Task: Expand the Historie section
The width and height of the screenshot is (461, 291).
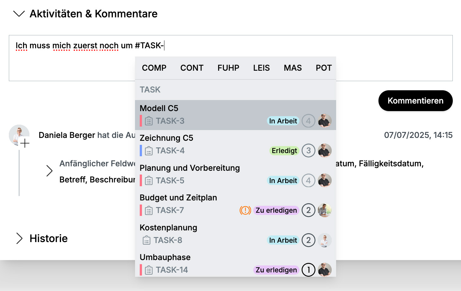Action: pos(19,239)
